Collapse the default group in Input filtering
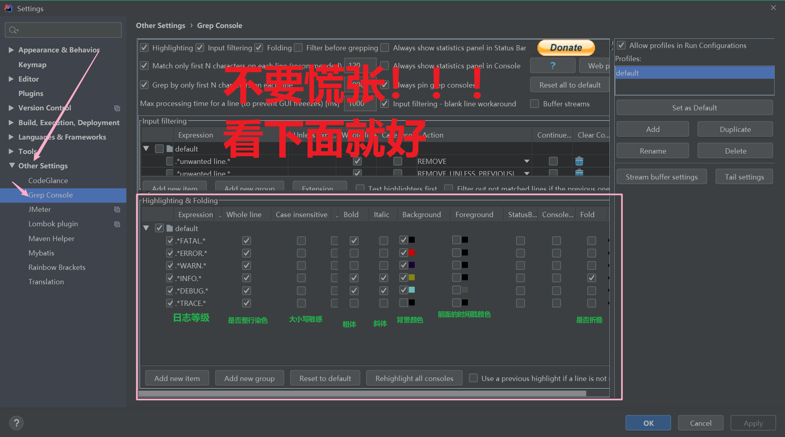 pyautogui.click(x=146, y=149)
